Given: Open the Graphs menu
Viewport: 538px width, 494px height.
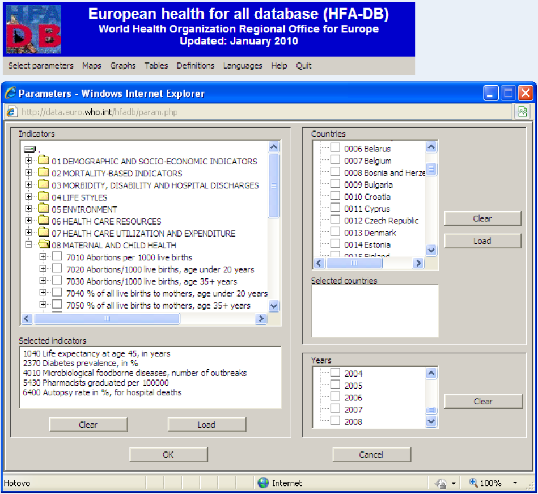Looking at the screenshot, I should (x=123, y=66).
